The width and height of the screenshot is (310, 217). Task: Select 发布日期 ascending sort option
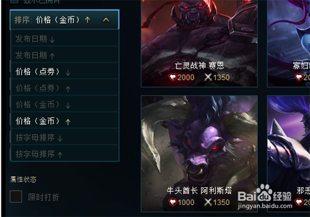pos(65,55)
